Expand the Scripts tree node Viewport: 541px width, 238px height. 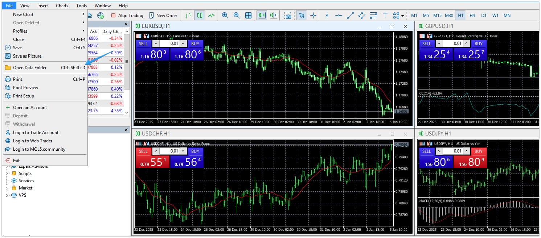point(7,173)
